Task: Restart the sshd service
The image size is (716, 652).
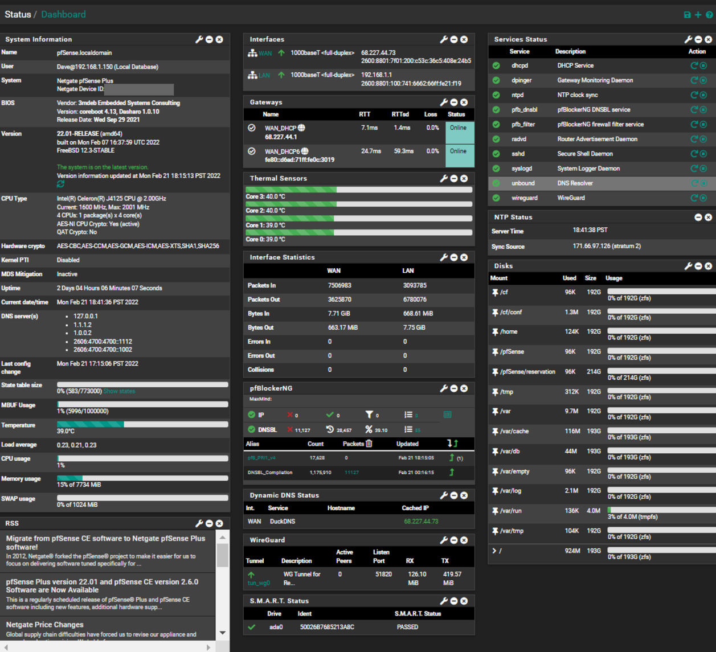Action: (x=694, y=154)
